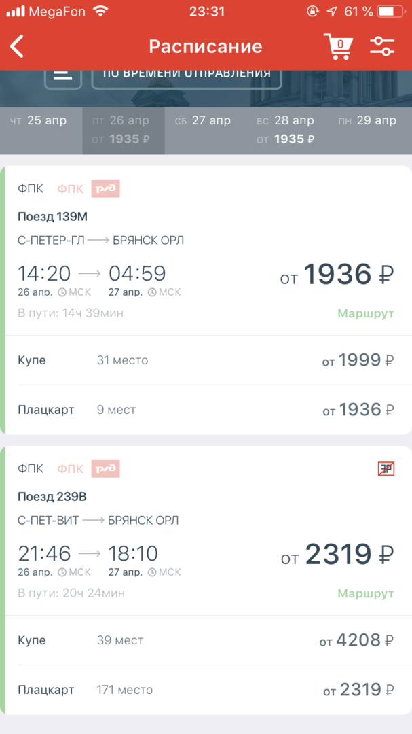Switch to Monday 29 апр date
This screenshot has width=412, height=734.
click(367, 122)
